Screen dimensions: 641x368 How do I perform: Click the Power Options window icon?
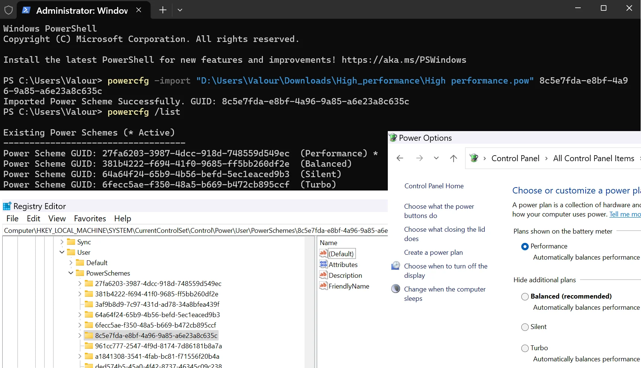point(393,138)
